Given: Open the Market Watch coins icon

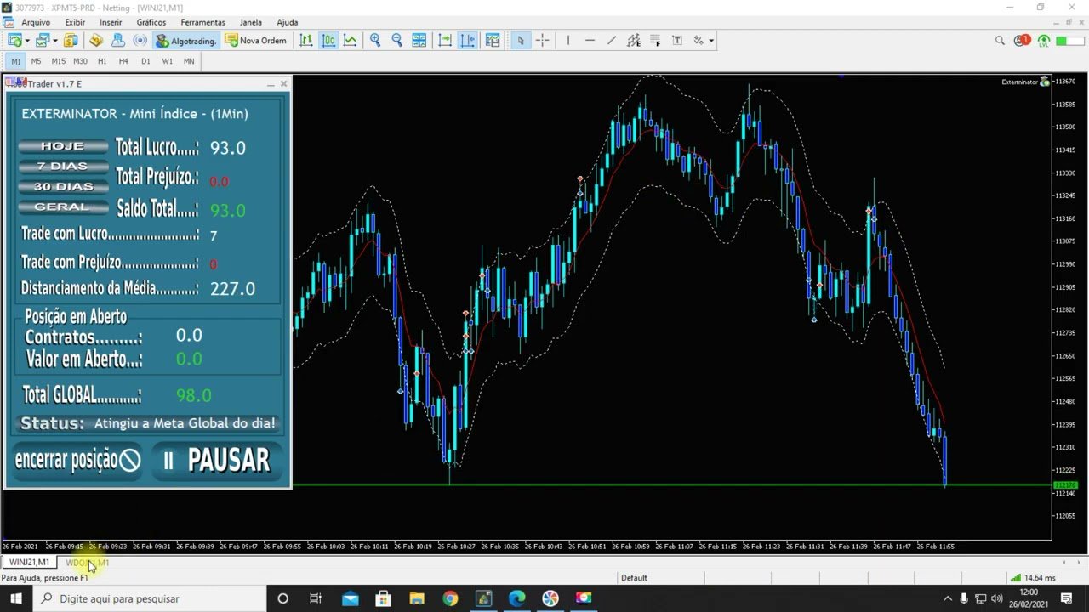Looking at the screenshot, I should pyautogui.click(x=71, y=40).
